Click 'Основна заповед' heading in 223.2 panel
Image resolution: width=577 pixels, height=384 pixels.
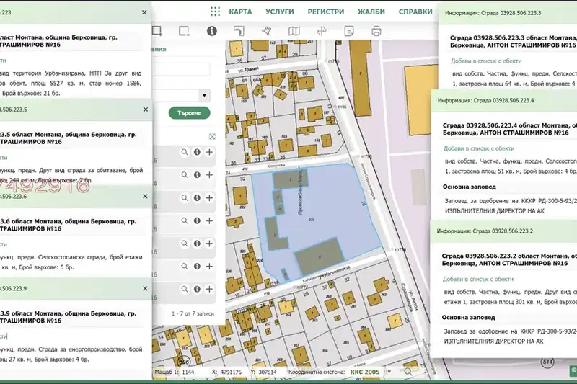point(468,317)
